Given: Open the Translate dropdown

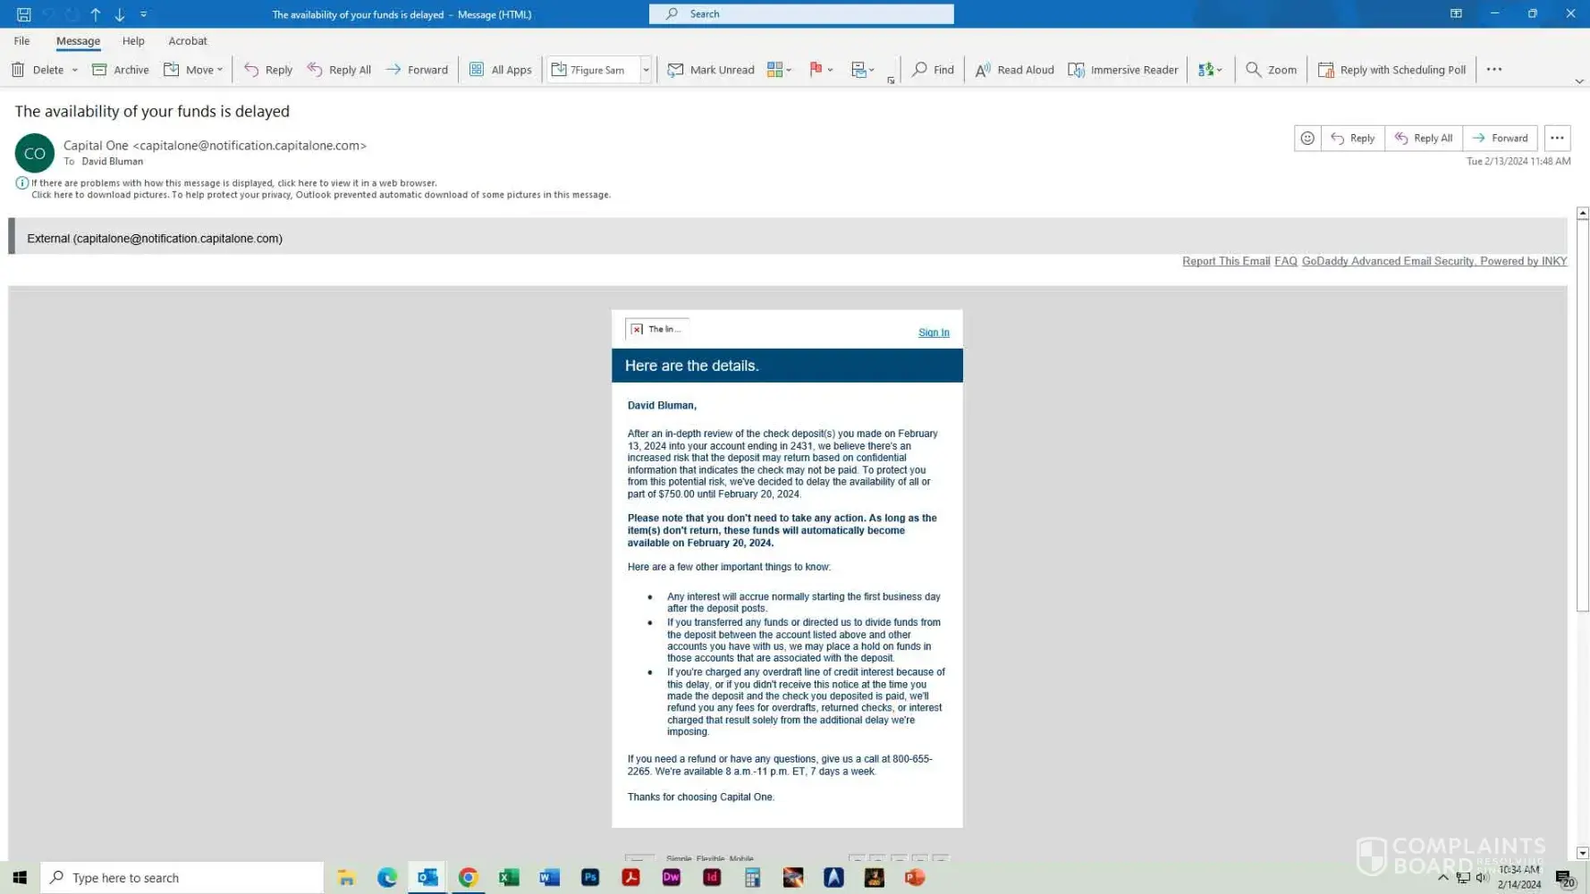Looking at the screenshot, I should tap(1210, 70).
